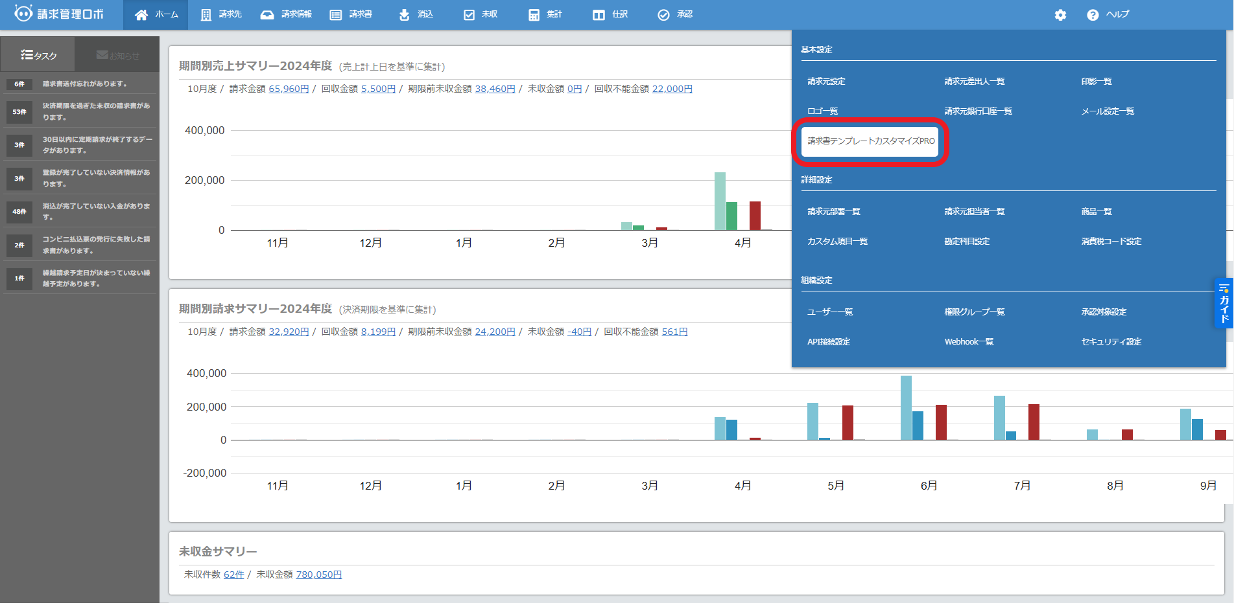Open 権限グループ一覧
1234x603 pixels.
[x=974, y=312]
